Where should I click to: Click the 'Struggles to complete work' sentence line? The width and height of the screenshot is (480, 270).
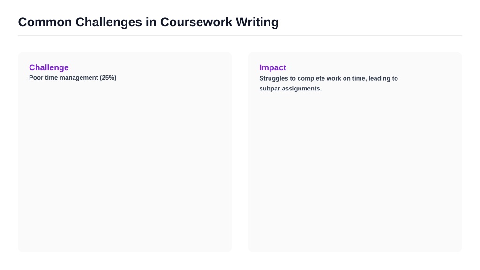[x=329, y=78]
